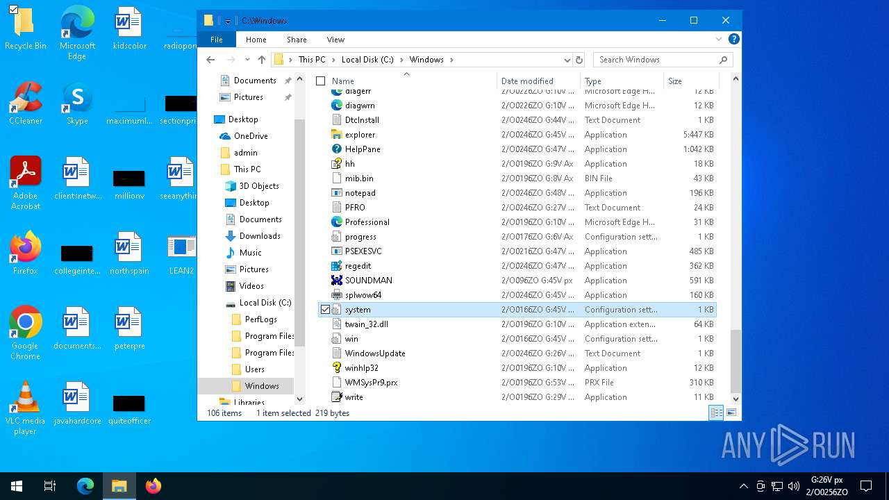The height and width of the screenshot is (500, 889).
Task: Select the SOUNDMAN application icon
Action: pos(337,281)
